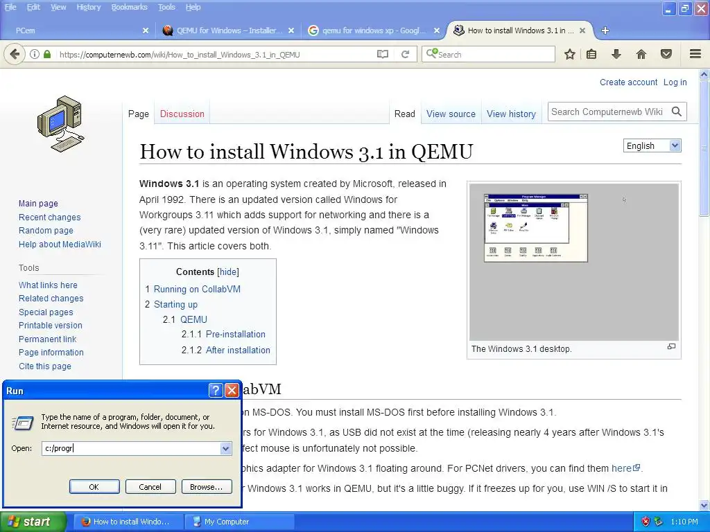Open Printable version link
Image resolution: width=710 pixels, height=532 pixels.
tap(50, 326)
